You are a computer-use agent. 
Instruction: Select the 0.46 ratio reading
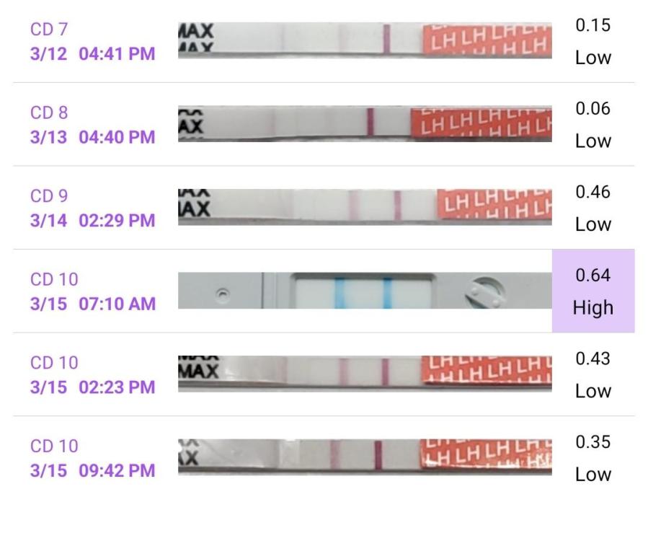592,192
